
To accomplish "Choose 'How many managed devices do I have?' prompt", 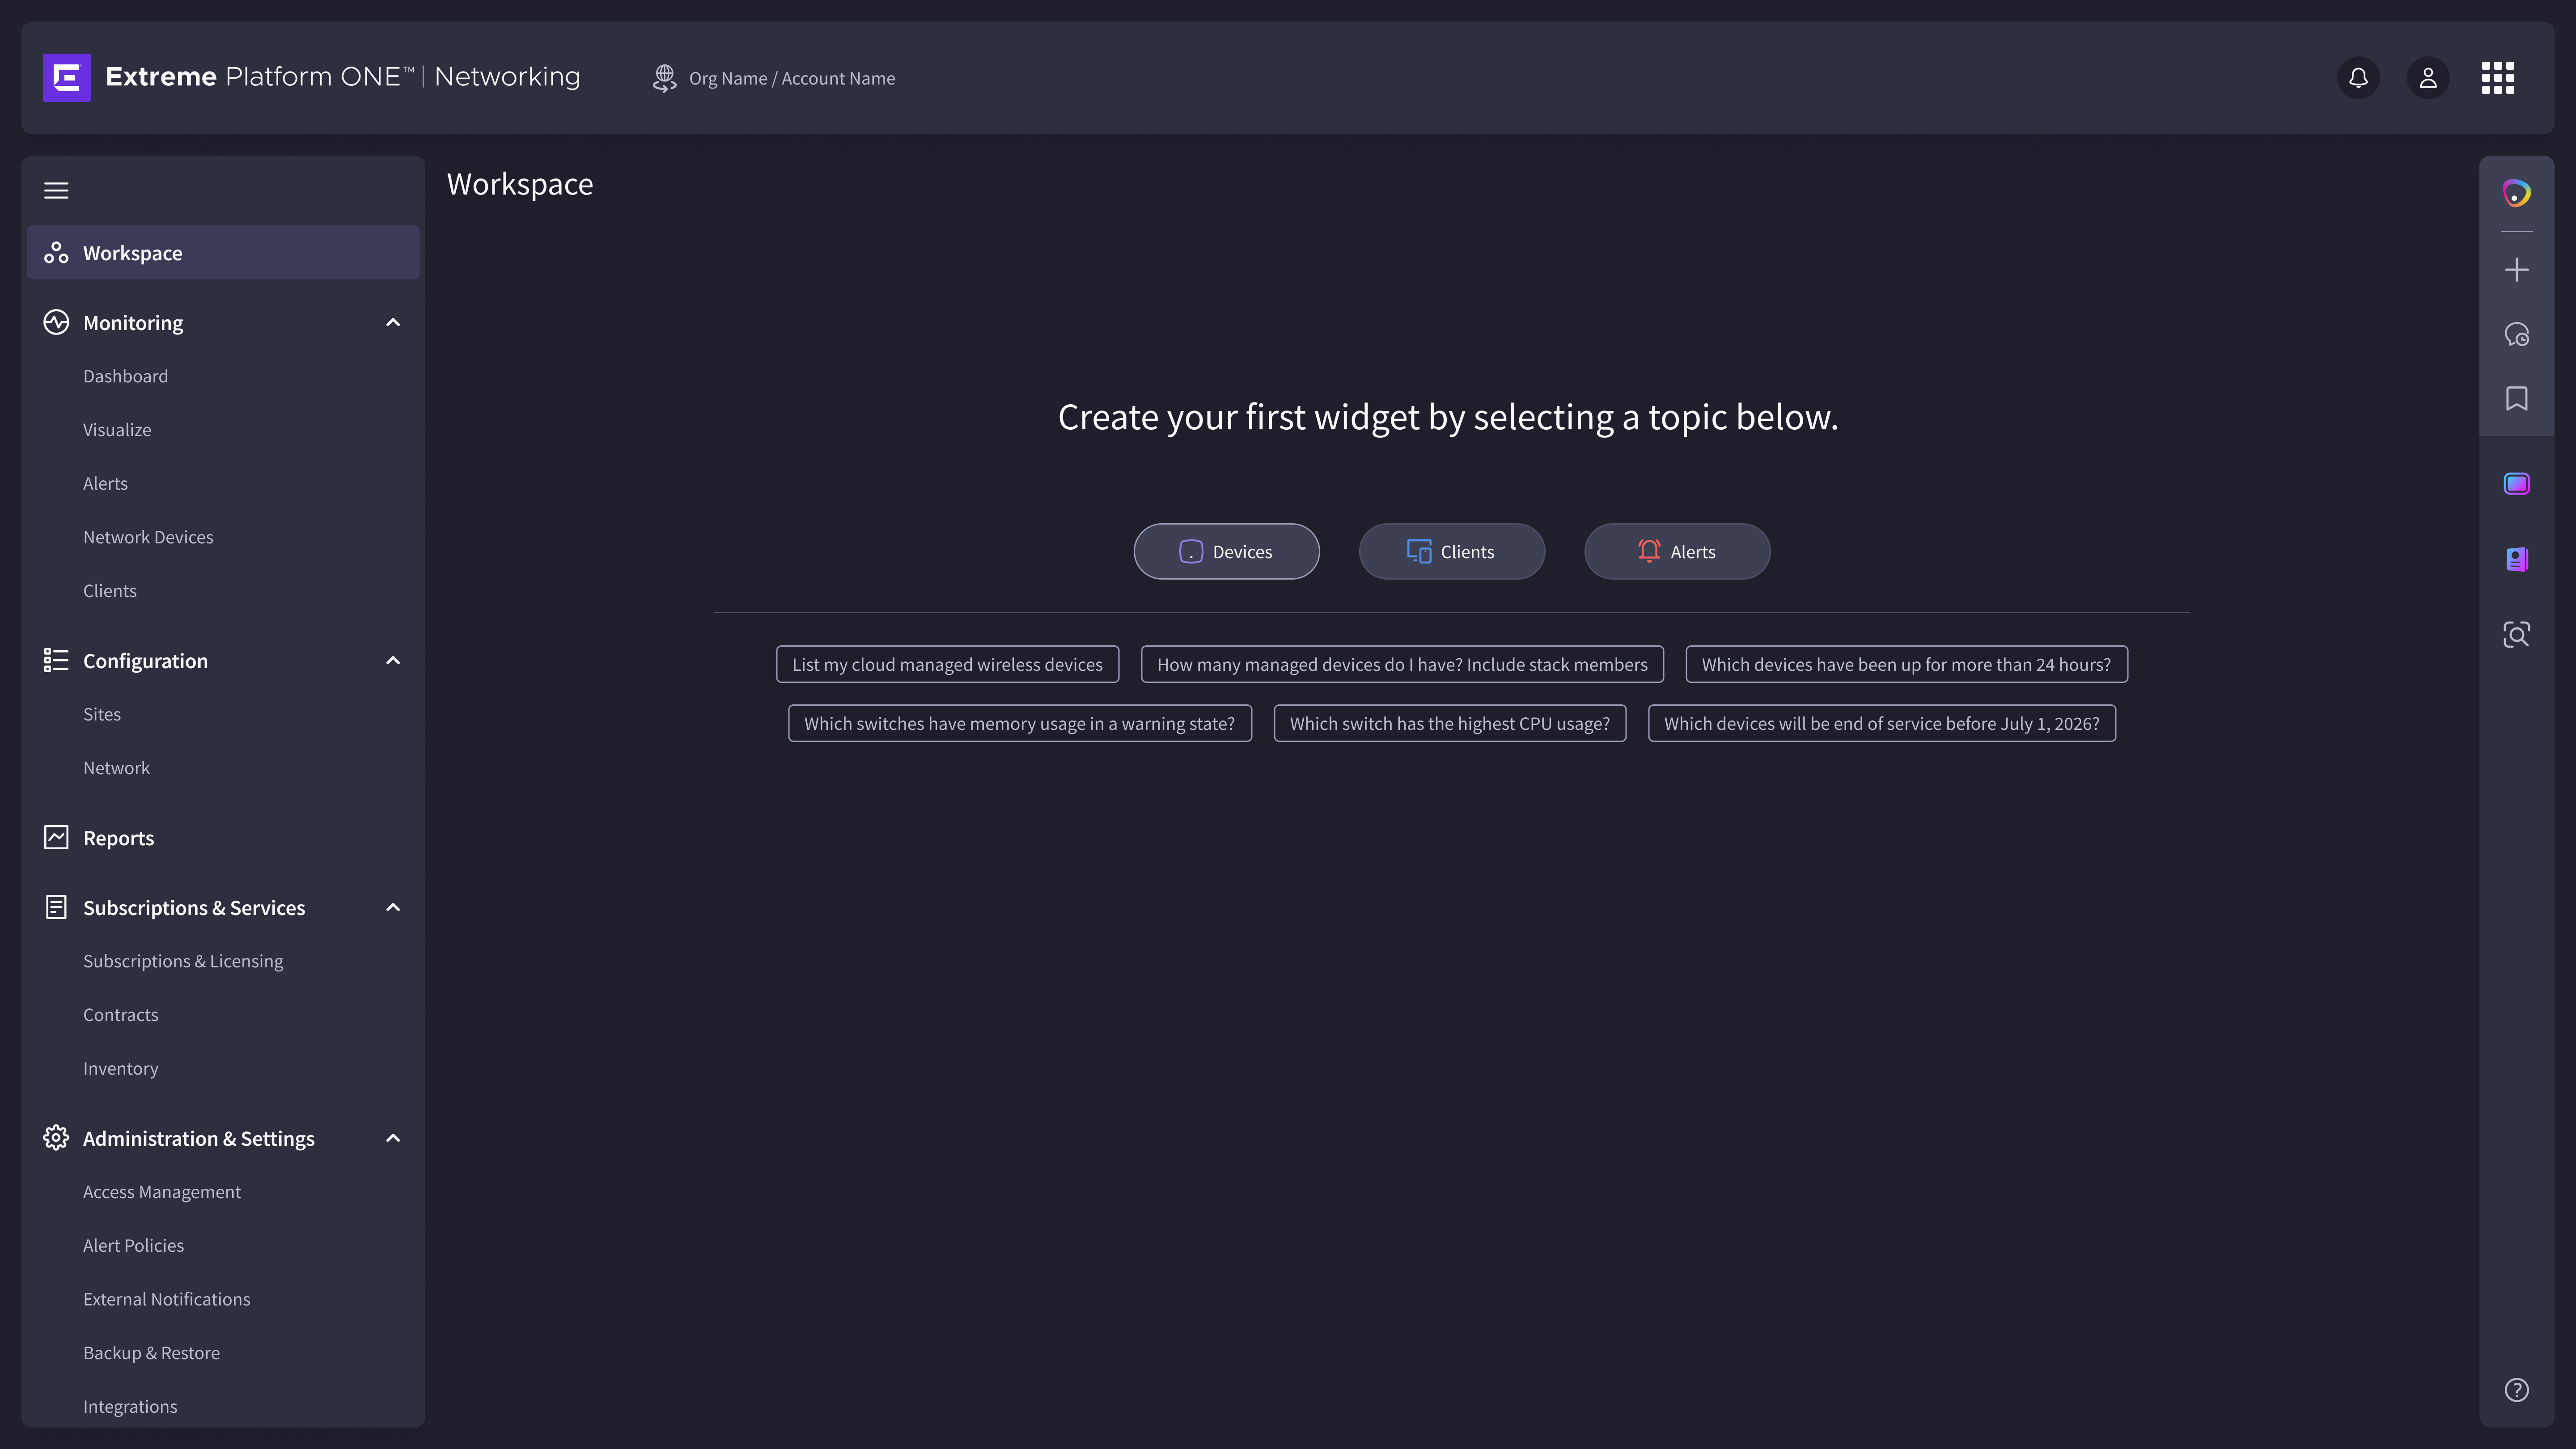I will (1402, 664).
